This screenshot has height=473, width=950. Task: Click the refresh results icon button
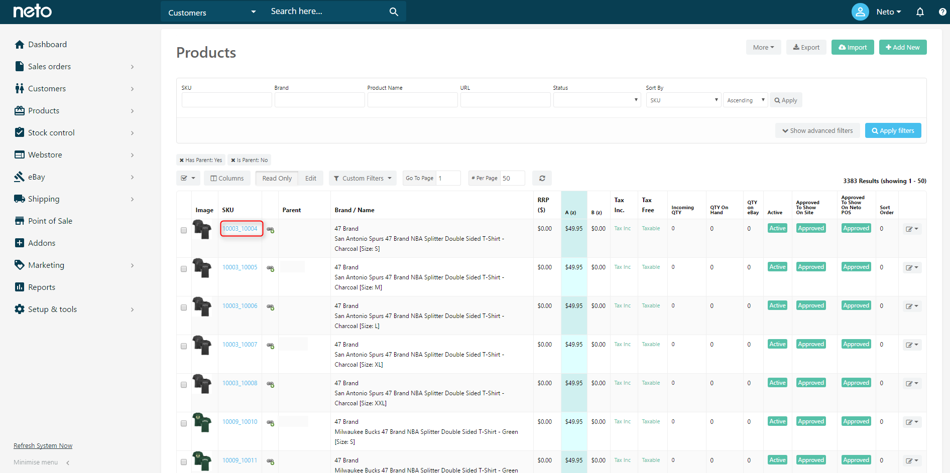pos(542,178)
